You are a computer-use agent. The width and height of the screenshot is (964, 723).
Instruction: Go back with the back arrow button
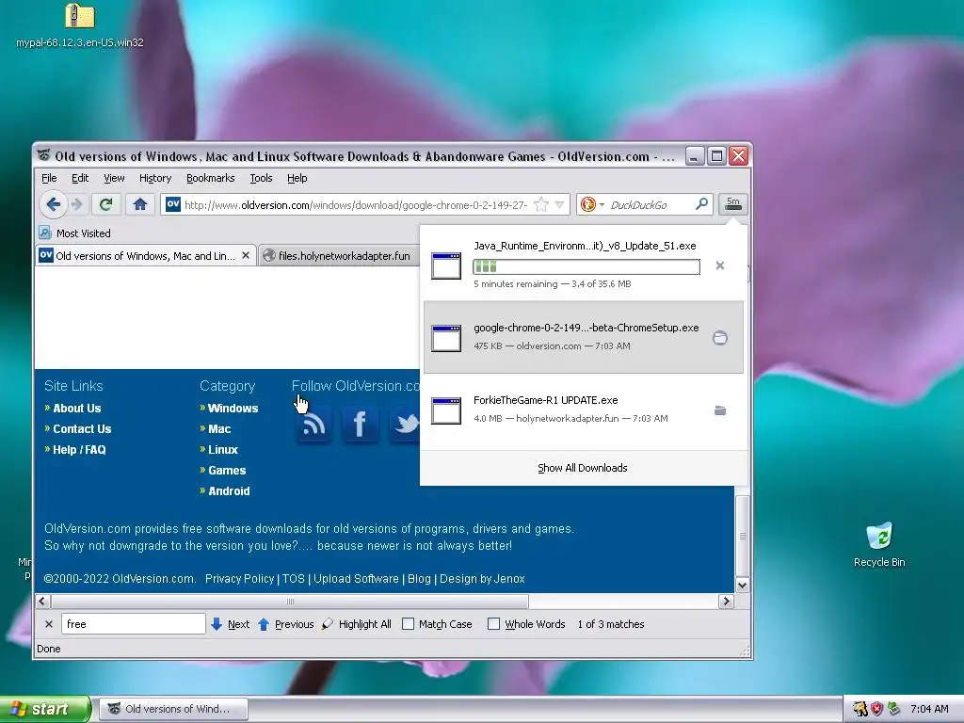(x=54, y=204)
